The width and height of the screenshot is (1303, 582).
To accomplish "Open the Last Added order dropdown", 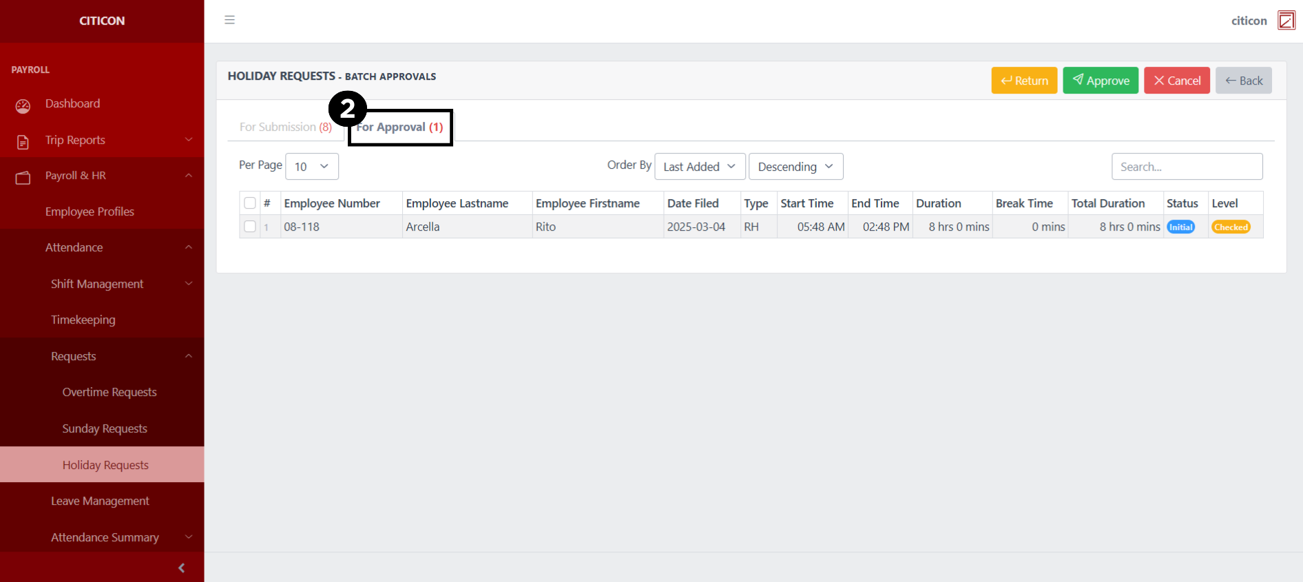I will pos(699,167).
